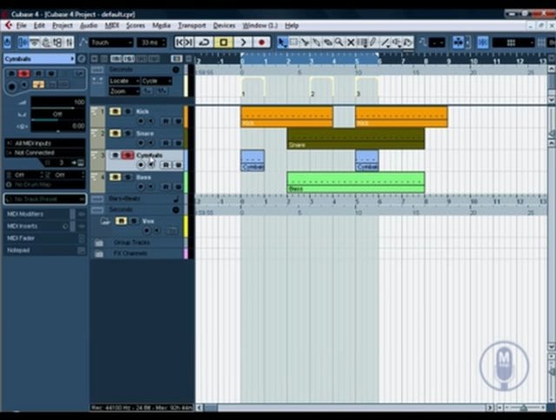Screen dimensions: 556x420
Task: Go to previous marker button
Action: point(179,43)
